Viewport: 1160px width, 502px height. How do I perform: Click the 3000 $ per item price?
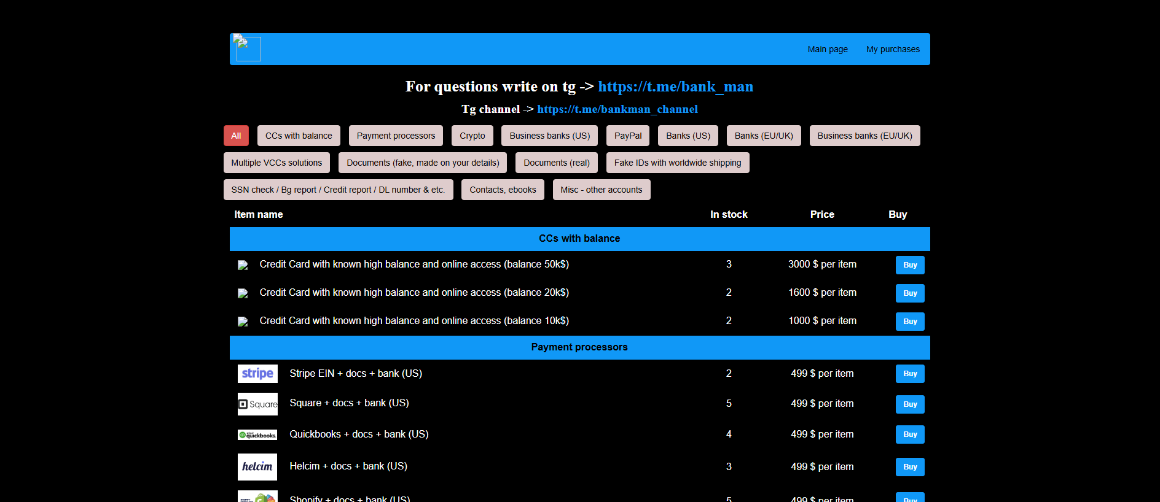(x=822, y=265)
